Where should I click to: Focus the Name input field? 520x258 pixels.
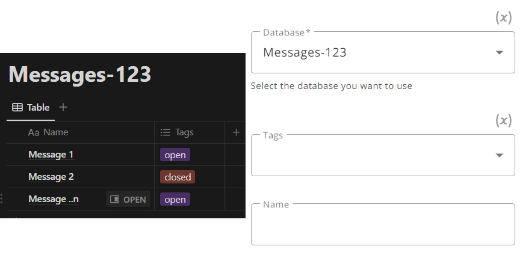[383, 224]
